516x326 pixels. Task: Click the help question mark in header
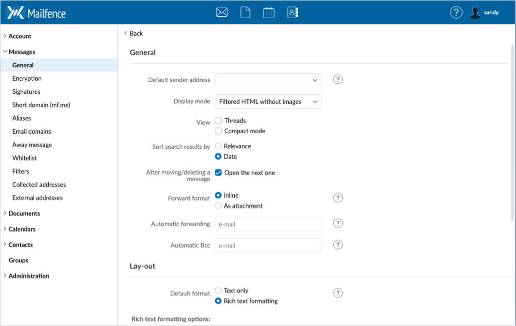[x=456, y=13]
